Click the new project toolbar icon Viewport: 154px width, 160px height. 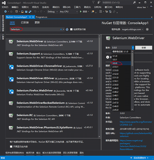point(17,12)
